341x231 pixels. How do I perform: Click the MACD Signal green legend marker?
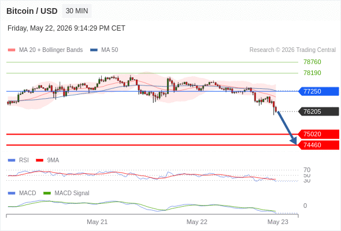click(47, 193)
